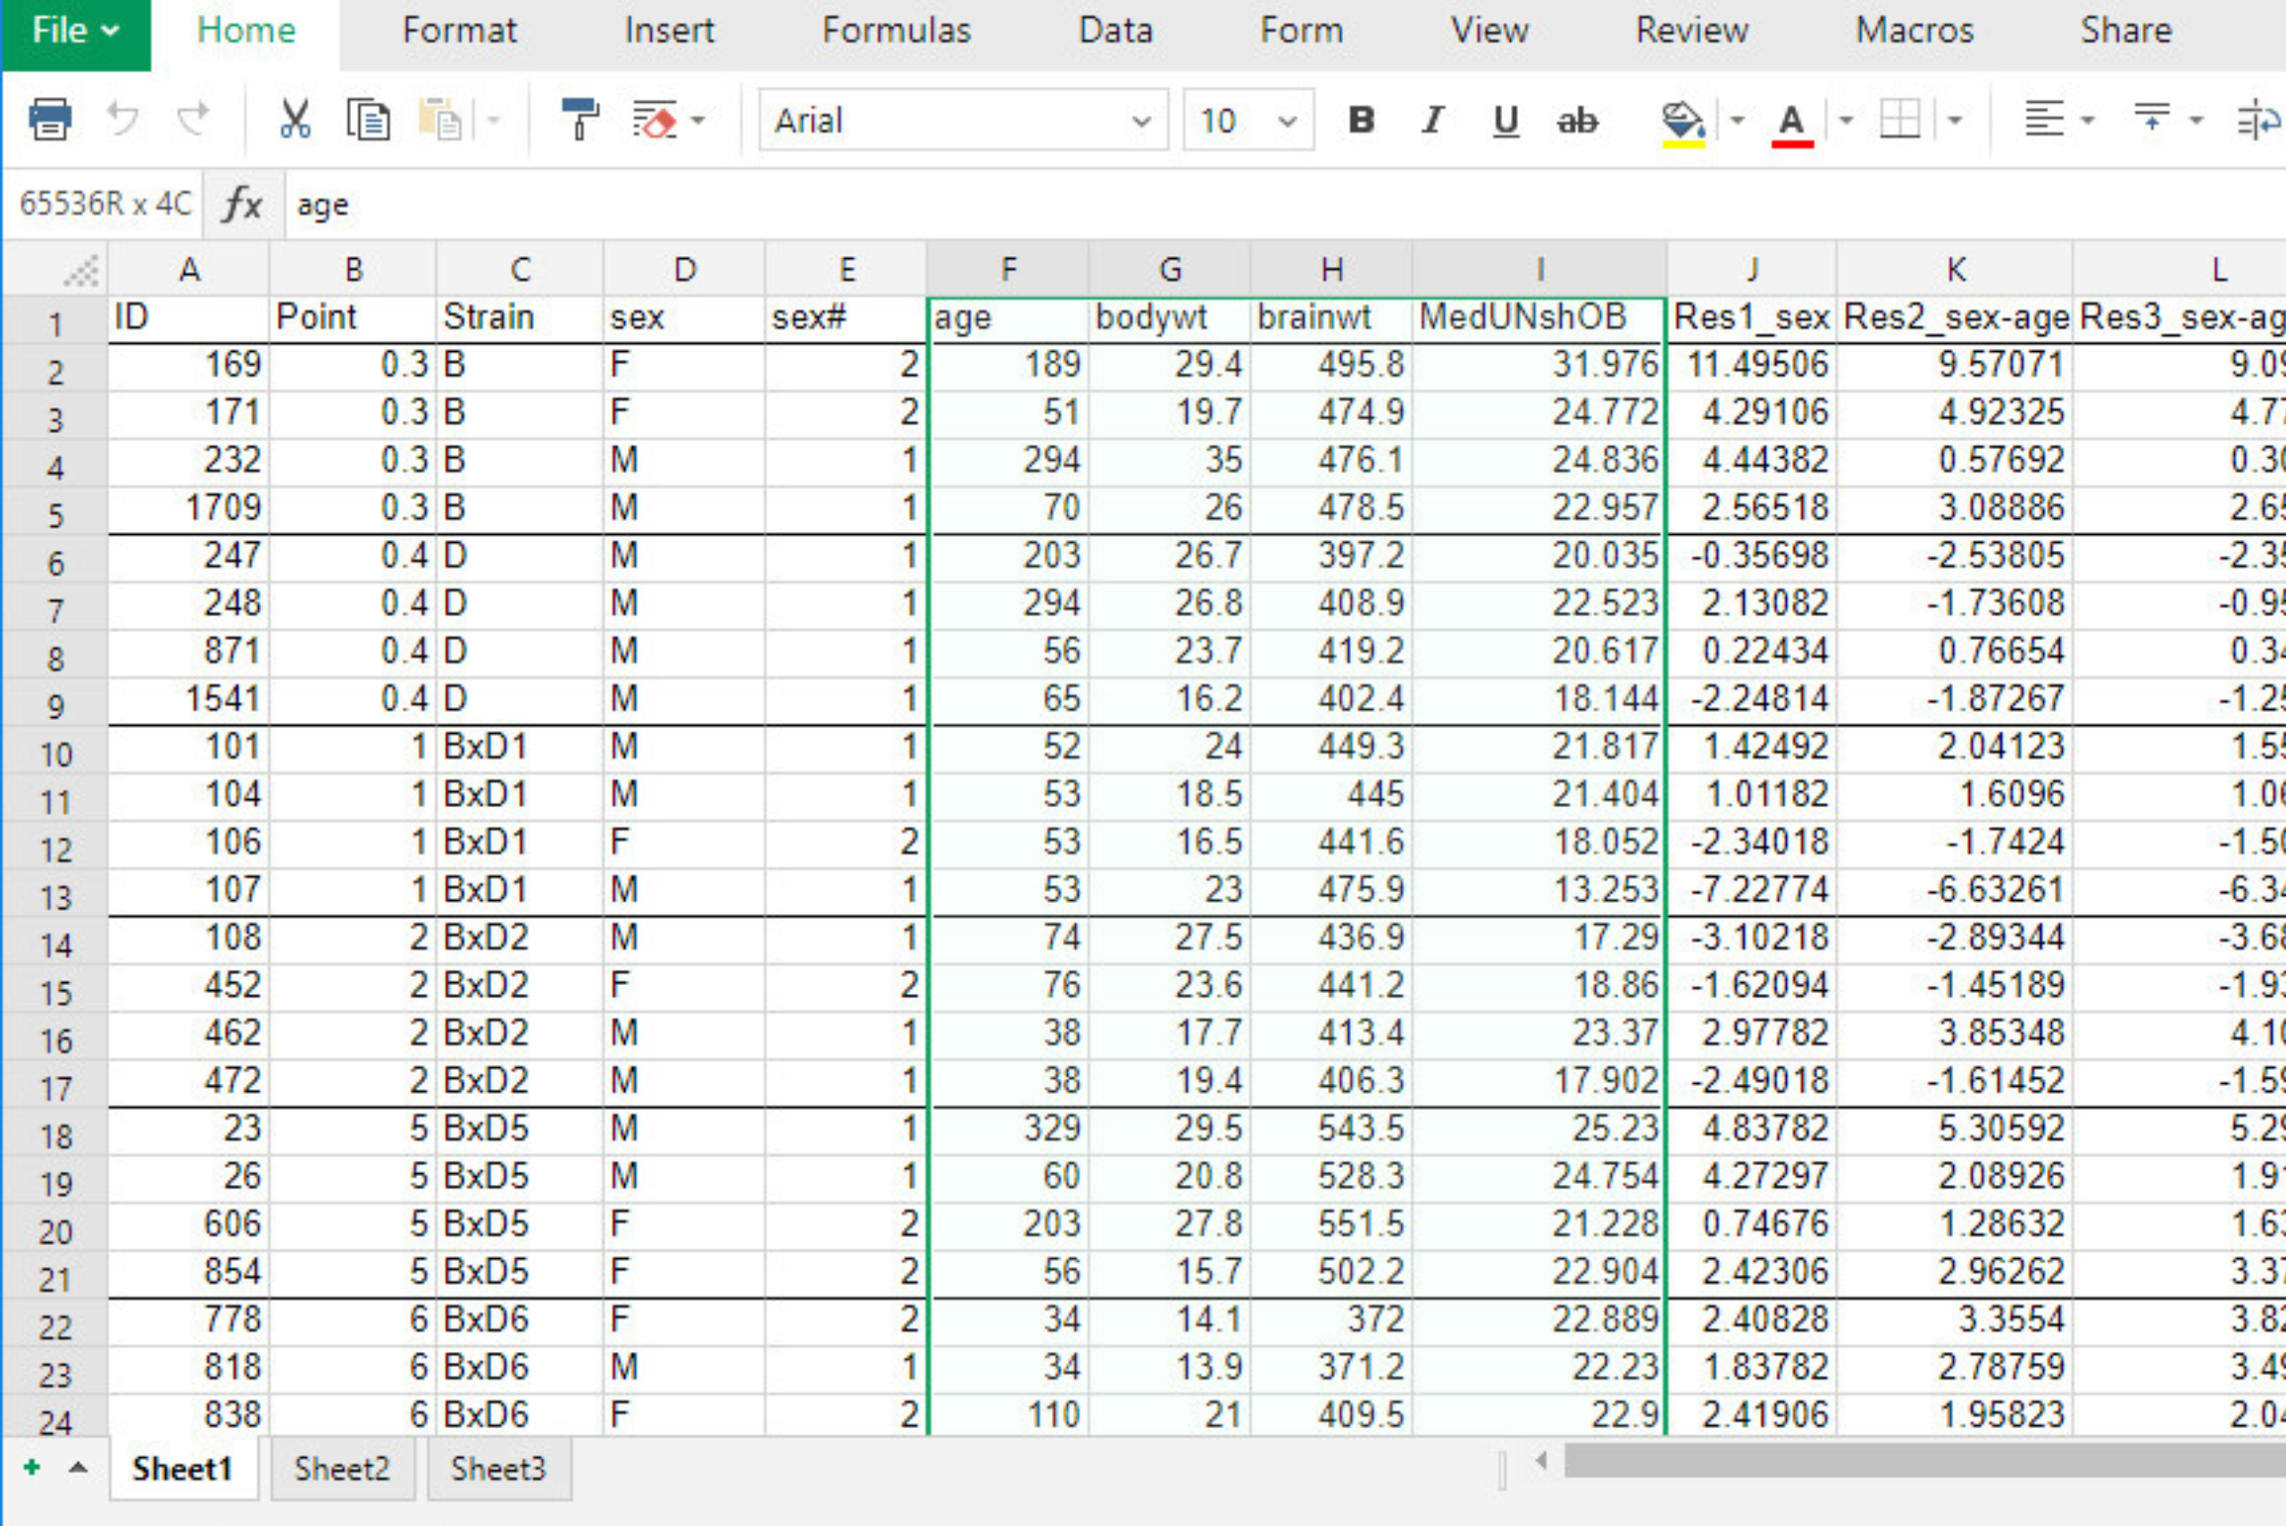Toggle Underline formatting

1505,121
